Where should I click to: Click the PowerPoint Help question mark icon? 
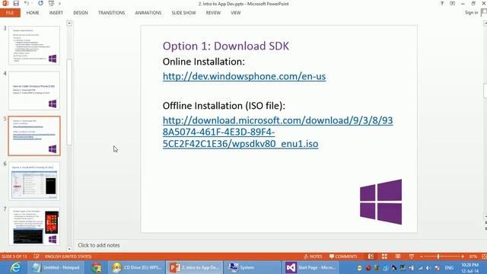pos(441,3)
